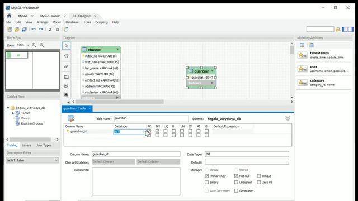
Task: Select the new image tool
Action: pyautogui.click(x=66, y=94)
